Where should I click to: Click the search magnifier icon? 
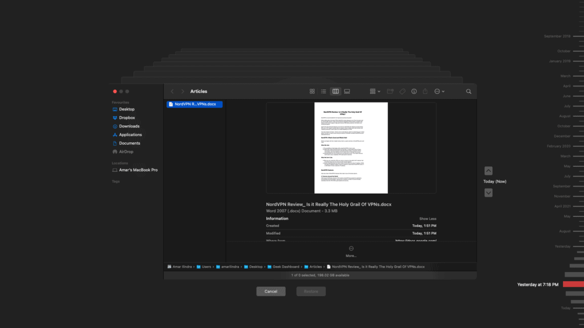[469, 92]
